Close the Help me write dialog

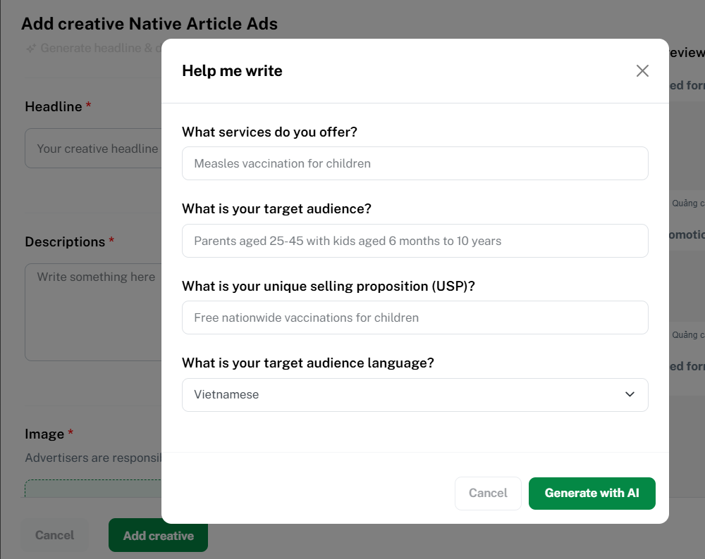[x=642, y=70]
